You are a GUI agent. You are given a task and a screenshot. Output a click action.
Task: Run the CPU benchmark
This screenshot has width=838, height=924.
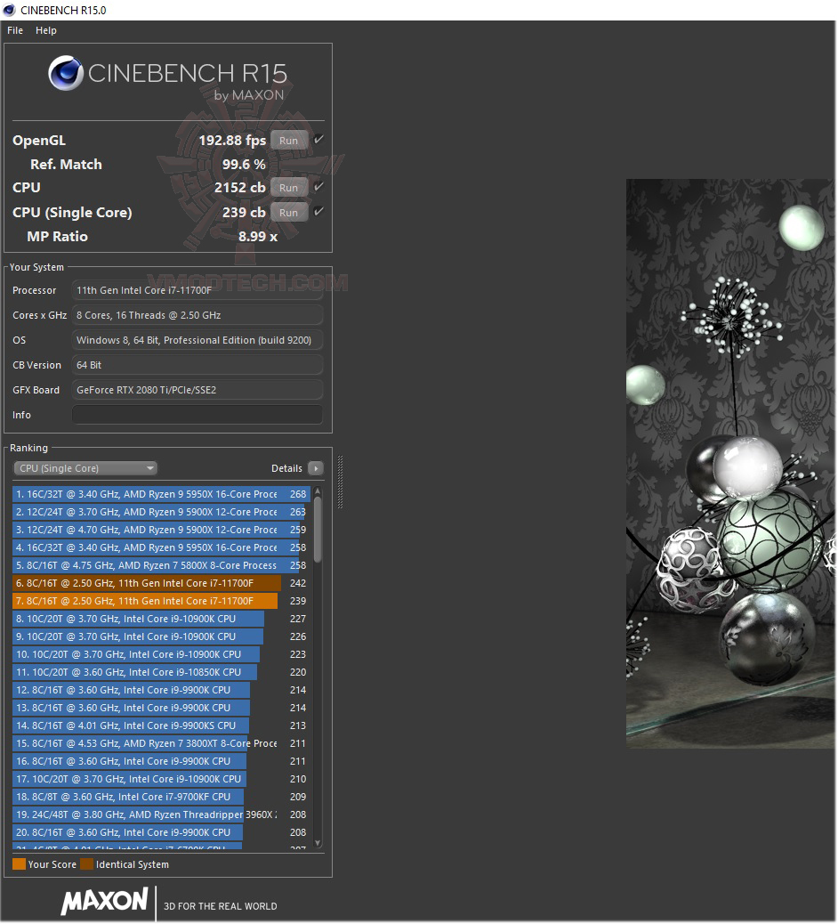pyautogui.click(x=288, y=188)
